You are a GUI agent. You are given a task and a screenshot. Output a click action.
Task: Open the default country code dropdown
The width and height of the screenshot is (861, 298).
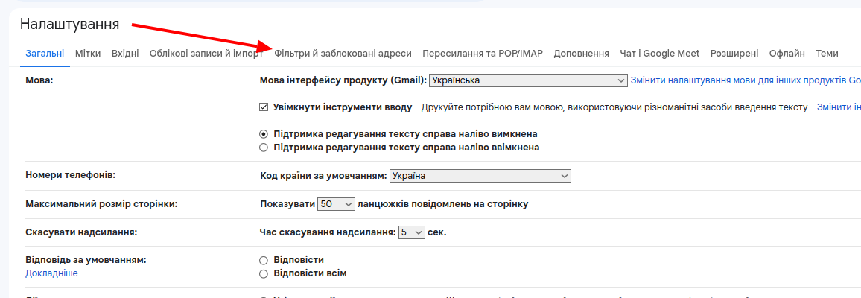point(480,176)
